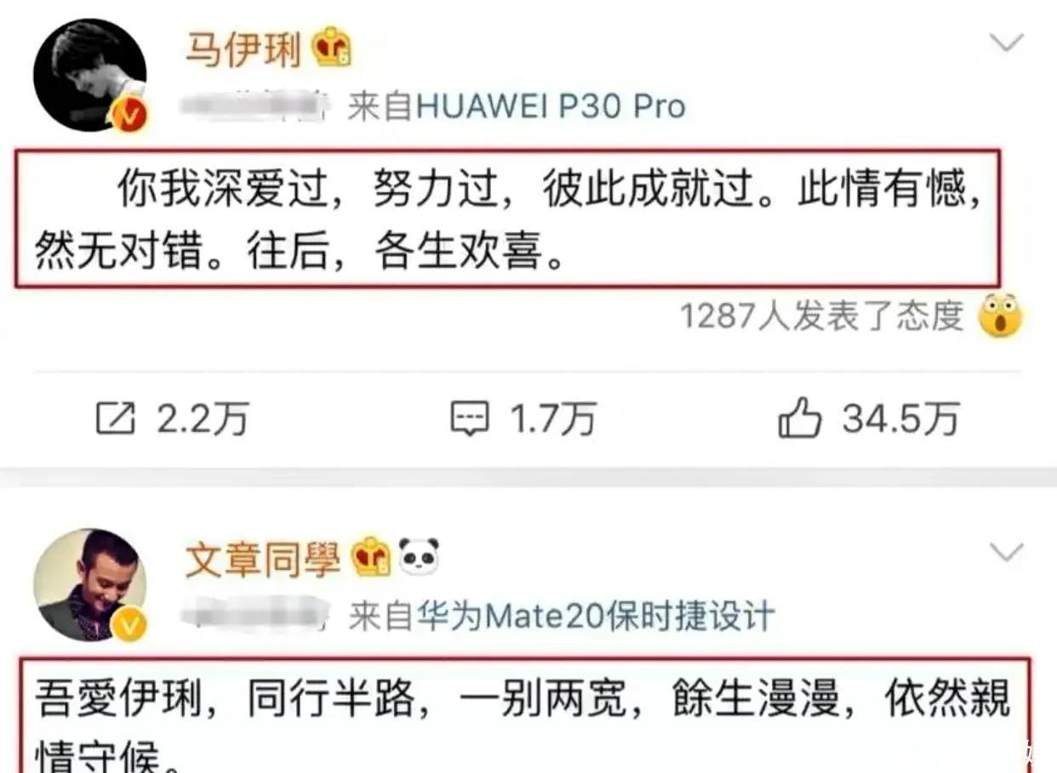1057x773 pixels.
Task: Open the 文章同學 username link
Action: [263, 559]
